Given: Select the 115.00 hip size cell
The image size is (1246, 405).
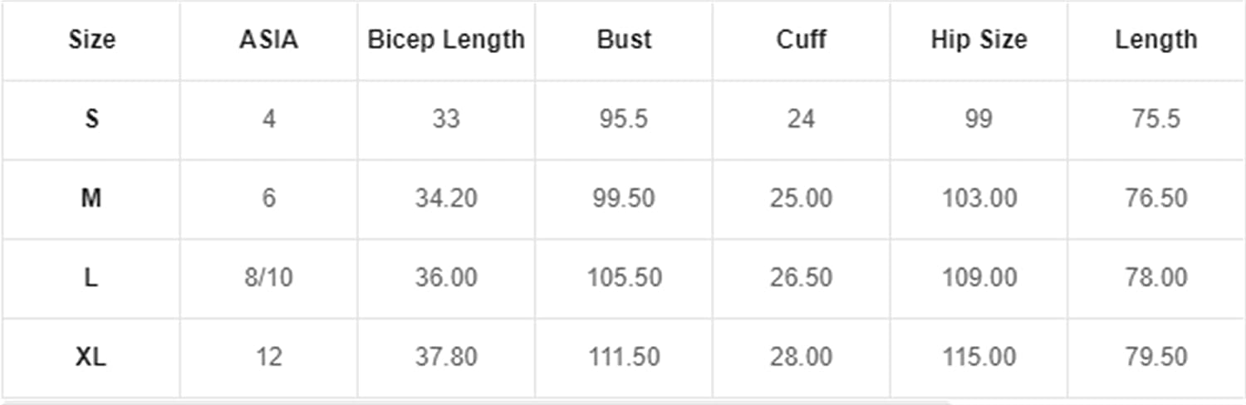Looking at the screenshot, I should click(979, 358).
